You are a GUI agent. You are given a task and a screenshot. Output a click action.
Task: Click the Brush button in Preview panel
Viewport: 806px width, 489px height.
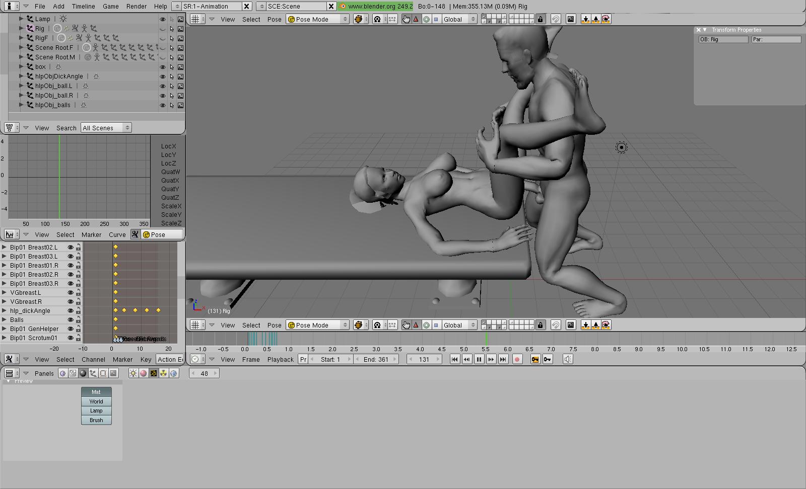96,420
